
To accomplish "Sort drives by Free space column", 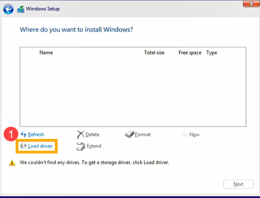I will [190, 53].
